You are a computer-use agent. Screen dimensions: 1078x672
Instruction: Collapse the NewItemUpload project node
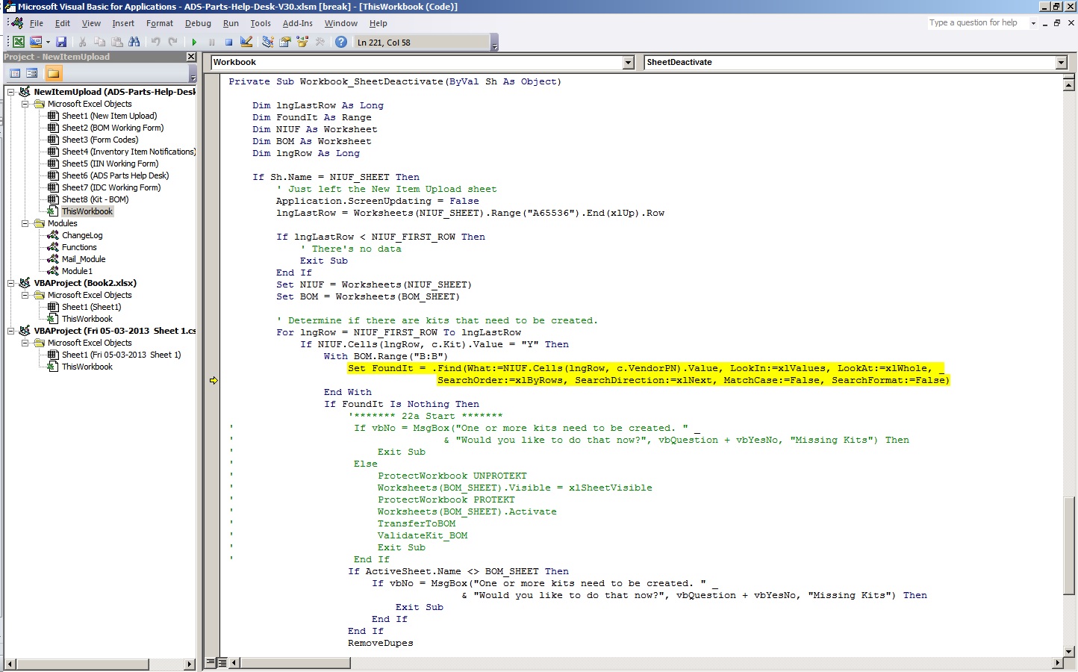pos(11,92)
